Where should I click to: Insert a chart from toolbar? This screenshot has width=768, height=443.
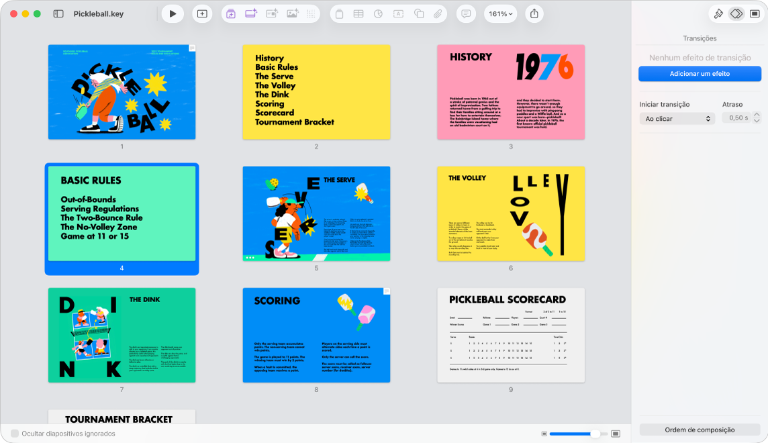point(378,13)
